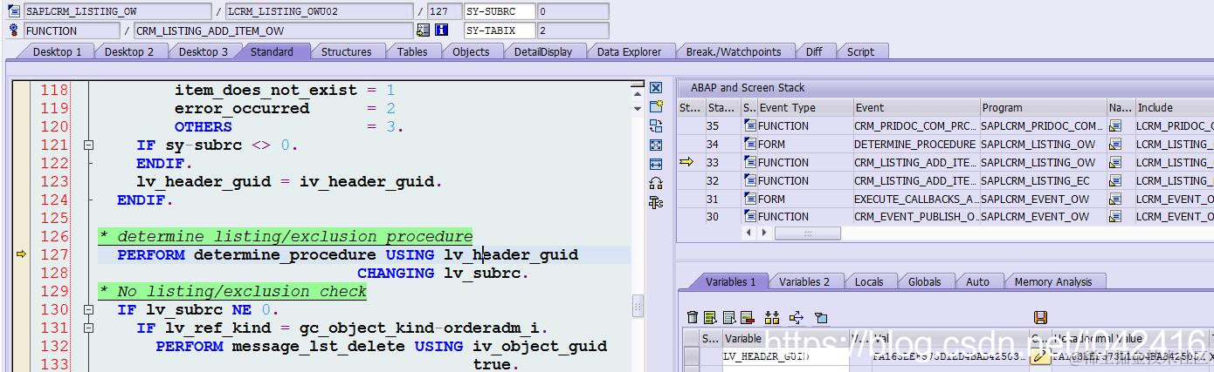This screenshot has width=1214, height=372.
Task: Click the second list icon in the Variables toolbar
Action: point(729,317)
